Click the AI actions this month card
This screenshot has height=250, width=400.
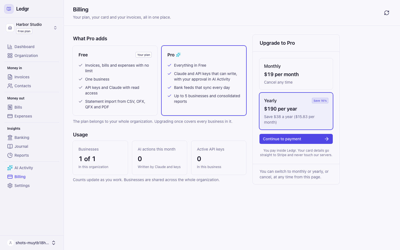tap(159, 158)
